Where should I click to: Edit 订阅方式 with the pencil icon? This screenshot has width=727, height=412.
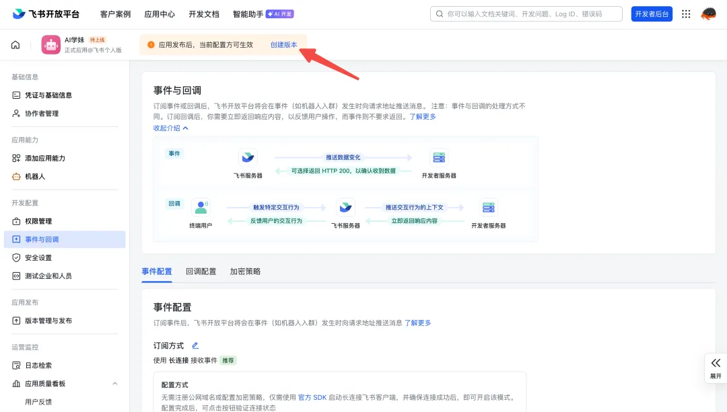click(195, 345)
